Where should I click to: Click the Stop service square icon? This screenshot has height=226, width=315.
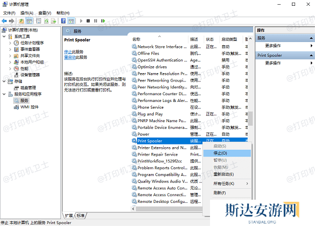(x=88, y=21)
